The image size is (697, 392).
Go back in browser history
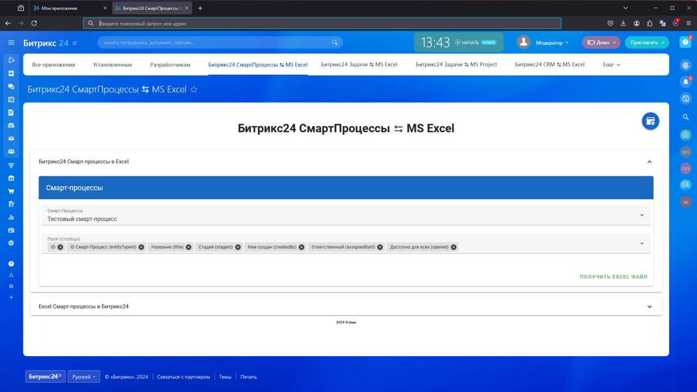8,23
